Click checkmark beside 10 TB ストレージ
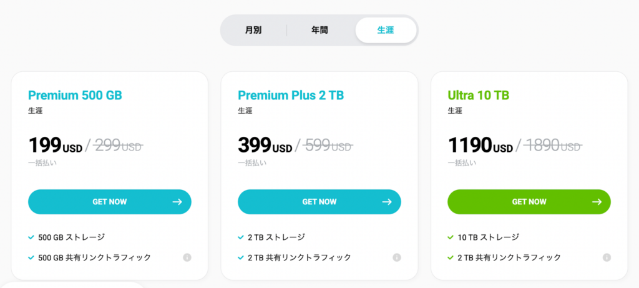Image resolution: width=639 pixels, height=288 pixels. pyautogui.click(x=451, y=237)
